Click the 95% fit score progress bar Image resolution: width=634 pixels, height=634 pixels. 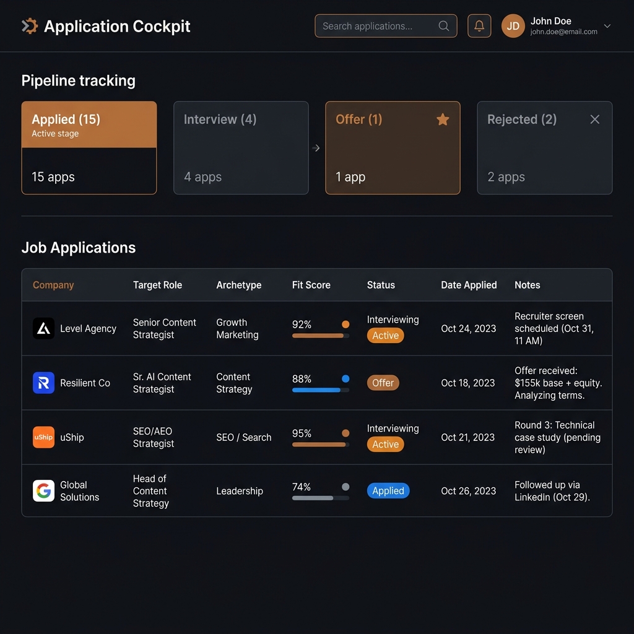point(321,445)
